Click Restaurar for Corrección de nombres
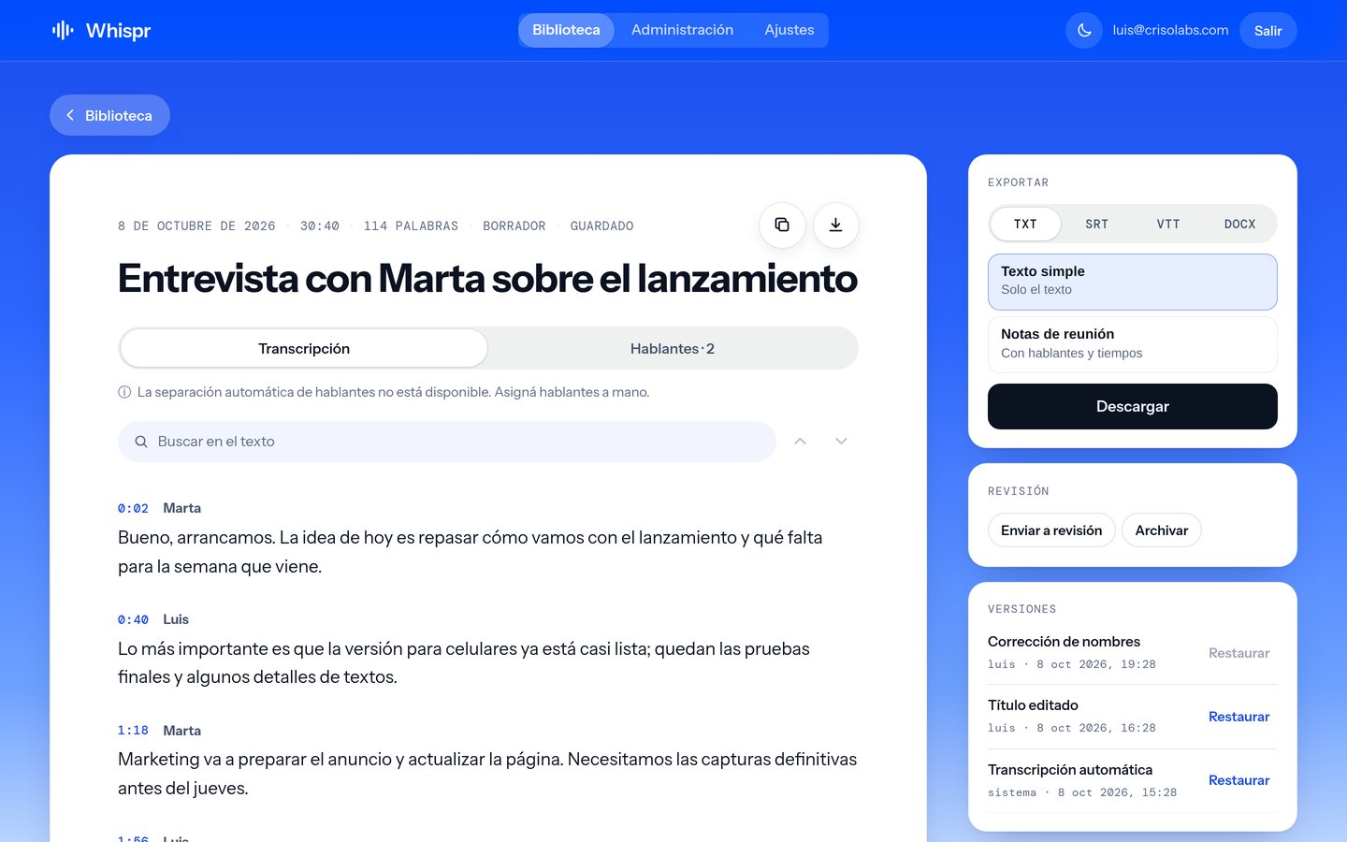The image size is (1347, 842). pos(1238,653)
